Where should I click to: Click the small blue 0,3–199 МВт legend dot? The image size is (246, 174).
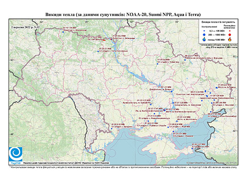coord(204,31)
